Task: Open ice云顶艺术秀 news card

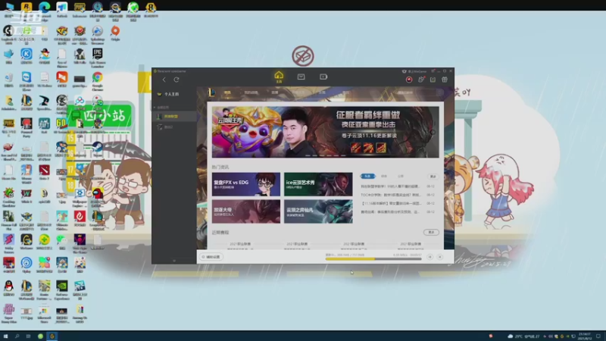Action: tap(318, 184)
